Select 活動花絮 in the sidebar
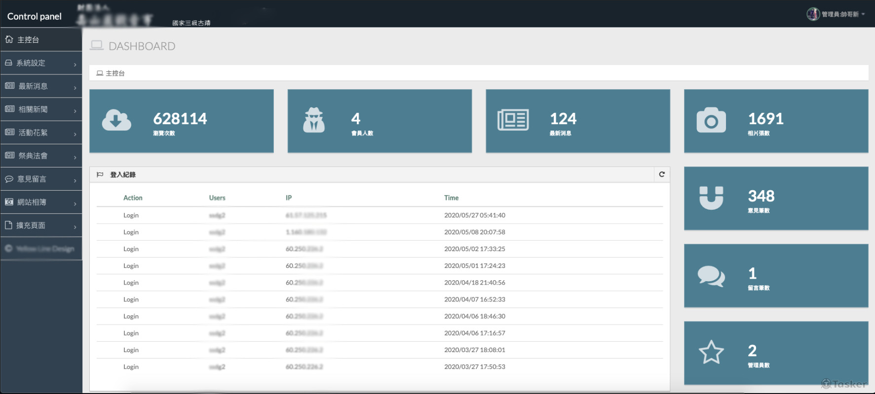 click(x=41, y=132)
